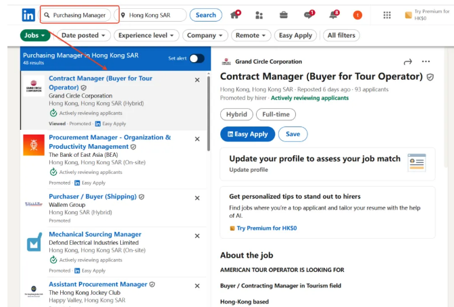
Task: Share the job using the arrow icon
Action: click(407, 62)
